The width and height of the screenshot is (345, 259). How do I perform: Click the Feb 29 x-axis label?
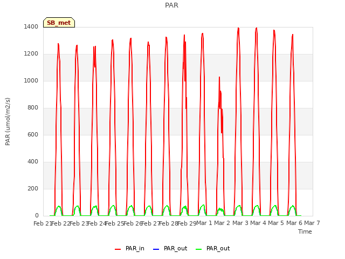[x=187, y=223]
